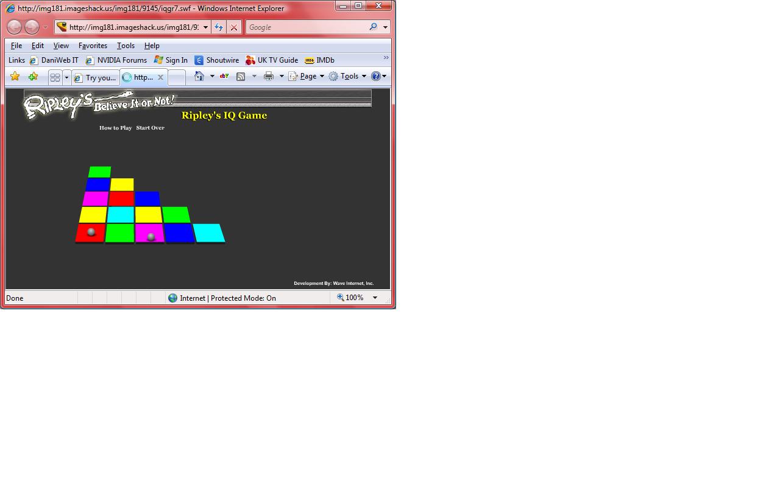Open the Page toolbar menu
This screenshot has height=487, width=780.
point(306,76)
